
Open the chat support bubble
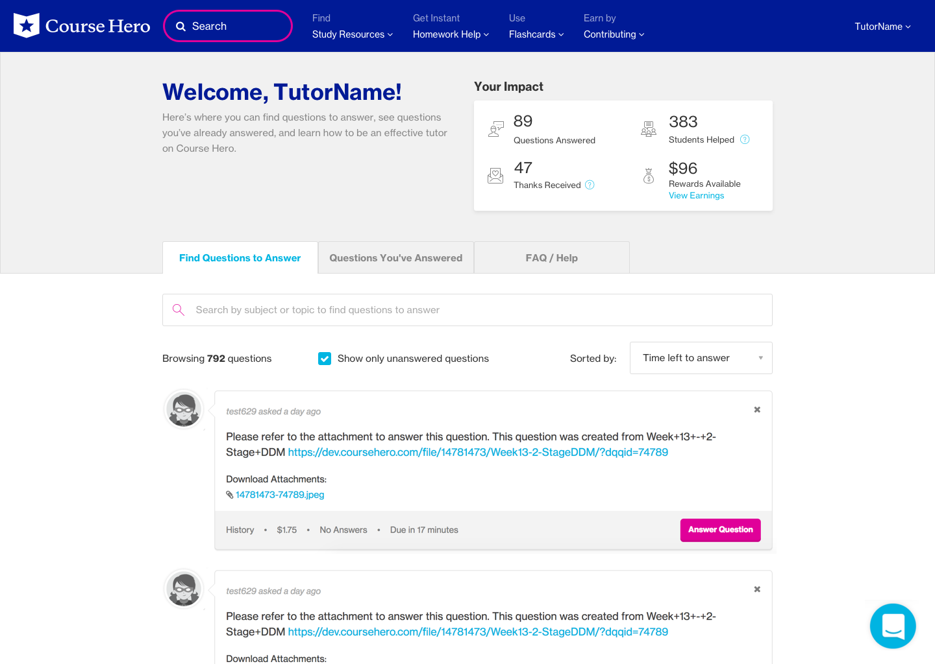click(893, 626)
